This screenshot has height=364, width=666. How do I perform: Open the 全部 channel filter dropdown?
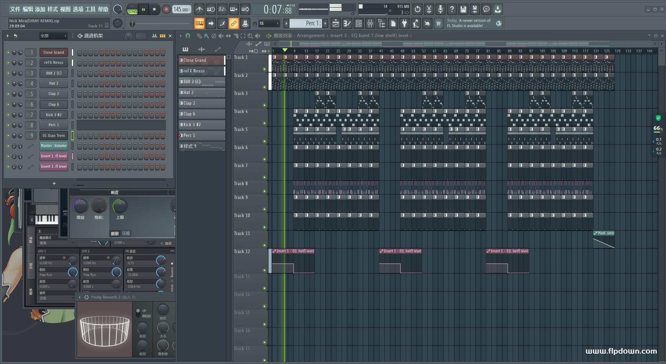(x=53, y=36)
